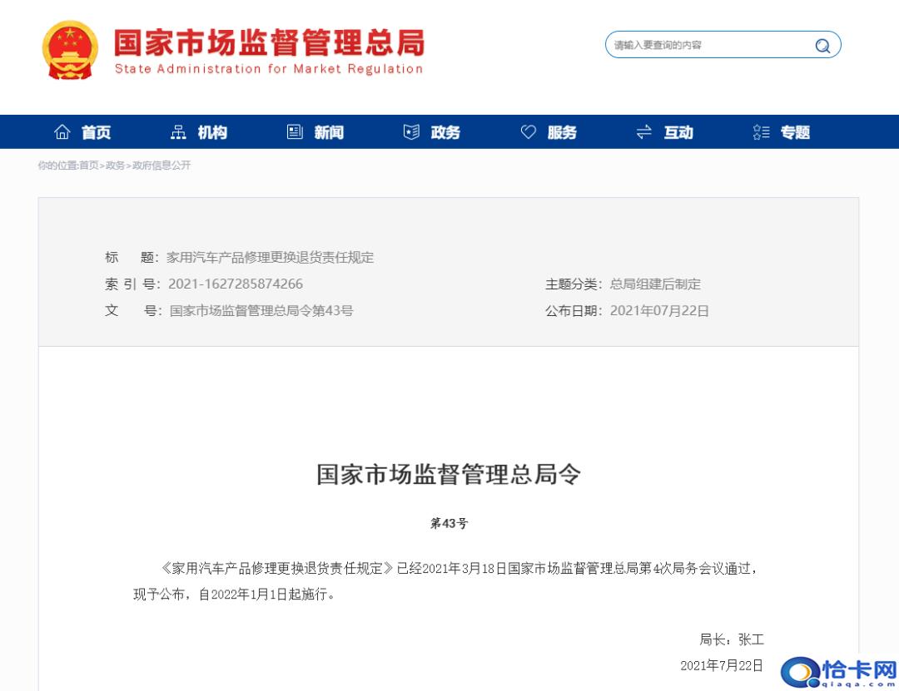Click 政府信息公开 breadcrumb link
This screenshot has width=899, height=691.
(161, 165)
